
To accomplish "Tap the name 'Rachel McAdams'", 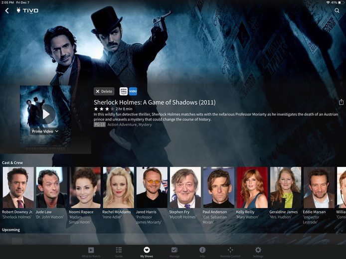I will (x=117, y=212).
